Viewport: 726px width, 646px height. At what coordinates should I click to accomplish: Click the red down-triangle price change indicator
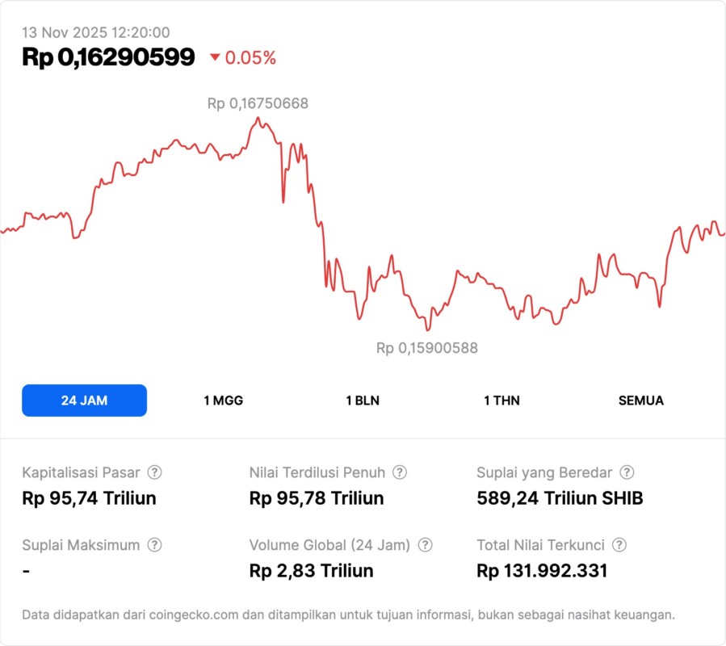[215, 57]
